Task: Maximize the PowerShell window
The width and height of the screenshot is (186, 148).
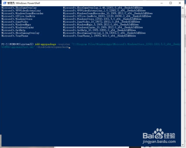Action: 171,3
